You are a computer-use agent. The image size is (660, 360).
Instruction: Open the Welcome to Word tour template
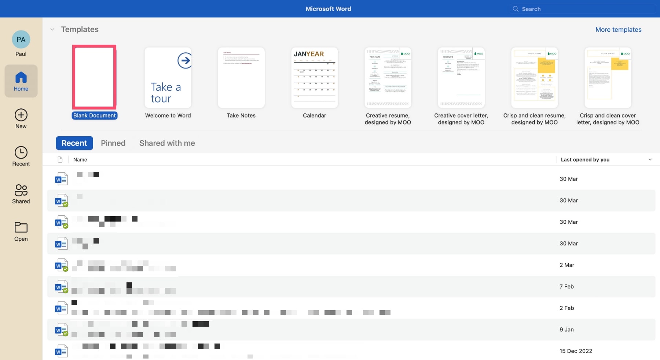(x=168, y=78)
